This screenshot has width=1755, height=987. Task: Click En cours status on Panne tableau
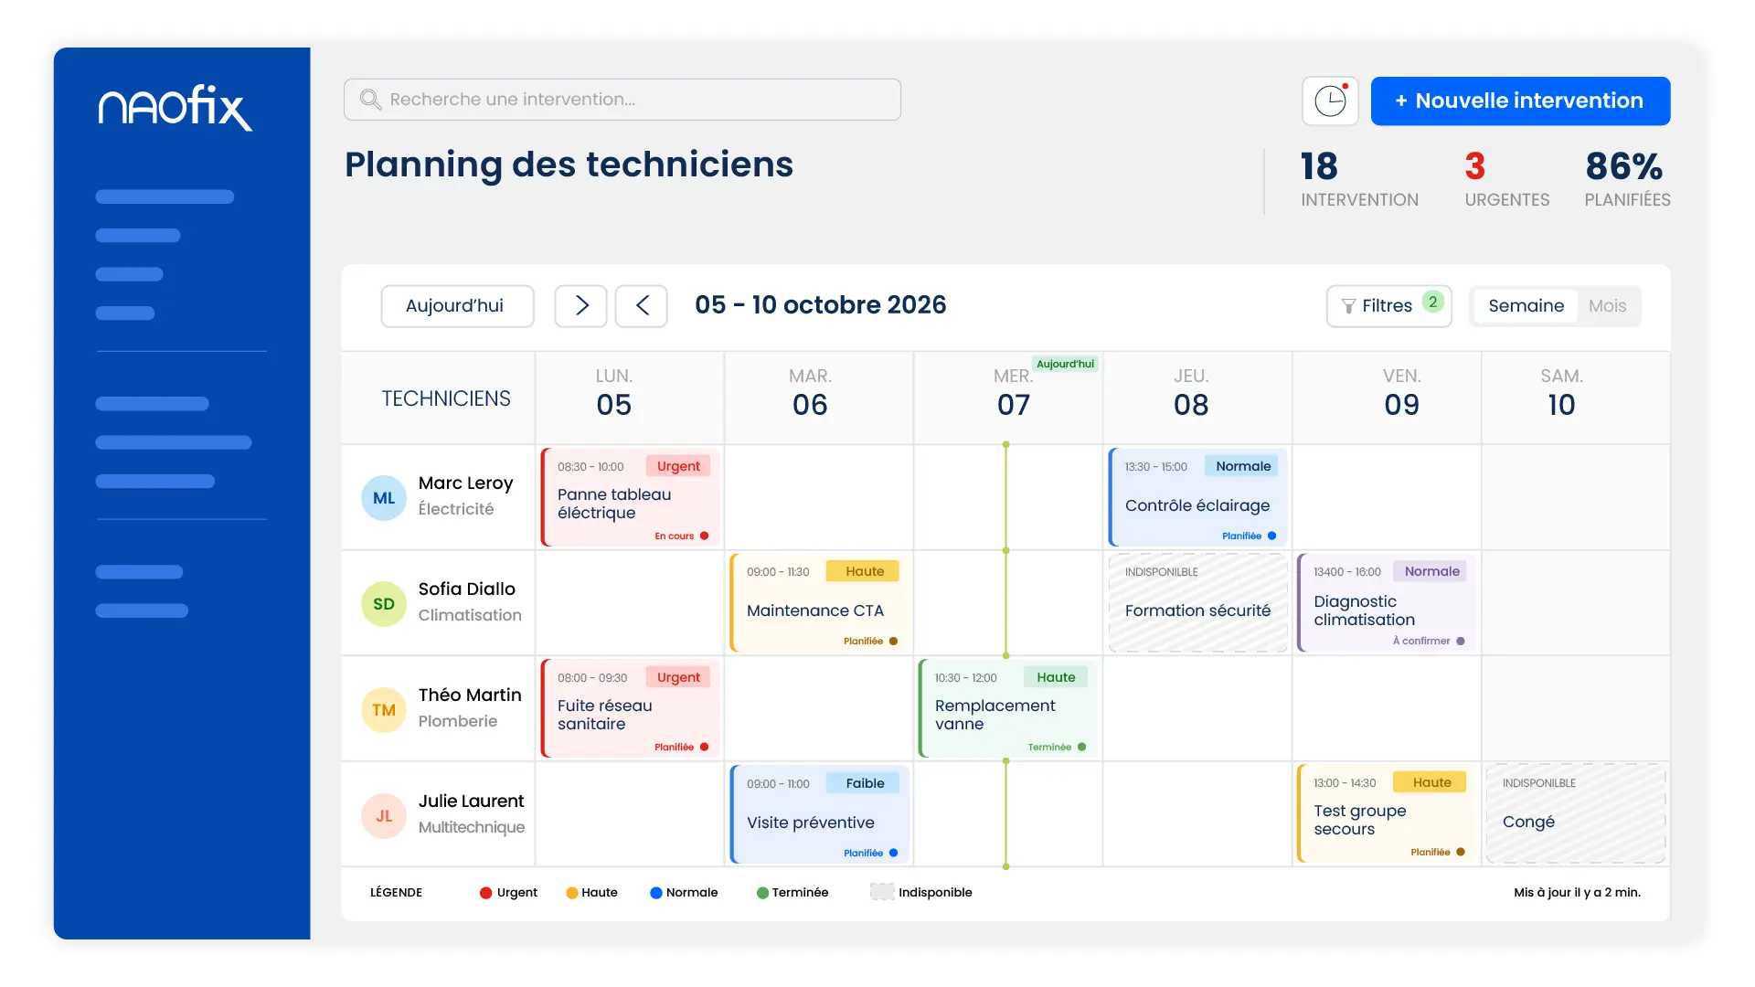click(681, 536)
